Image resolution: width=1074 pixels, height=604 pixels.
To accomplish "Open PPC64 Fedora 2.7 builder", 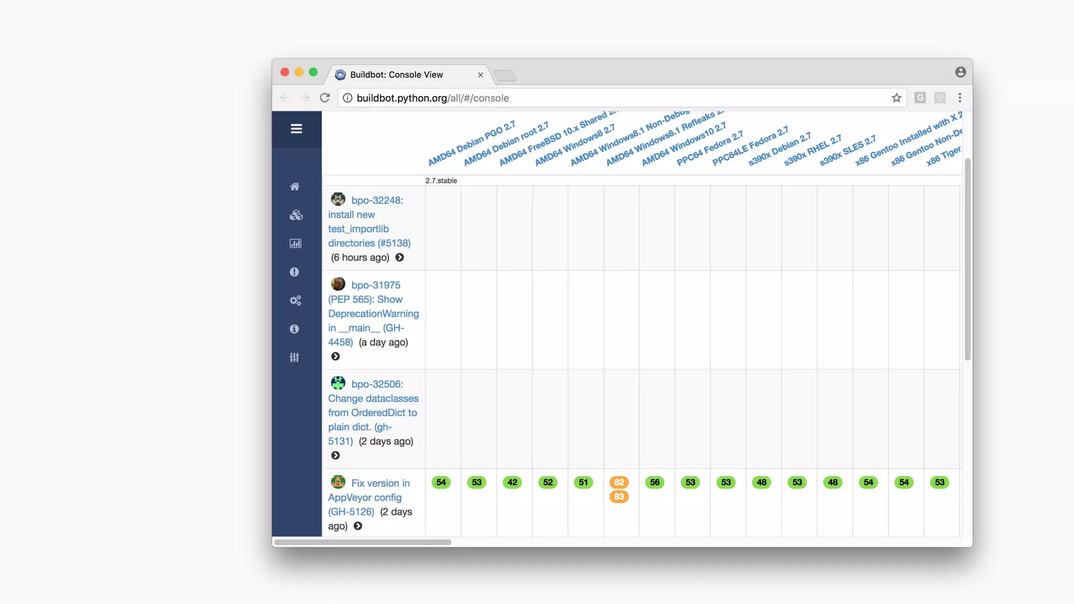I will (710, 148).
